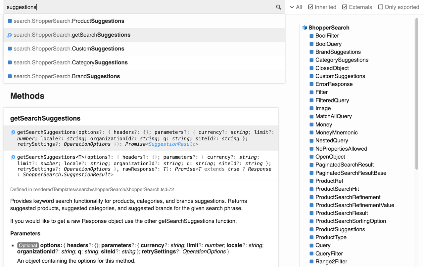The height and width of the screenshot is (267, 423).
Task: Click the icon next to Image
Action: click(x=311, y=108)
